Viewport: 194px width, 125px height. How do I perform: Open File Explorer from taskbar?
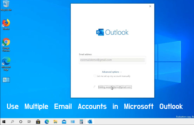tap(55, 122)
